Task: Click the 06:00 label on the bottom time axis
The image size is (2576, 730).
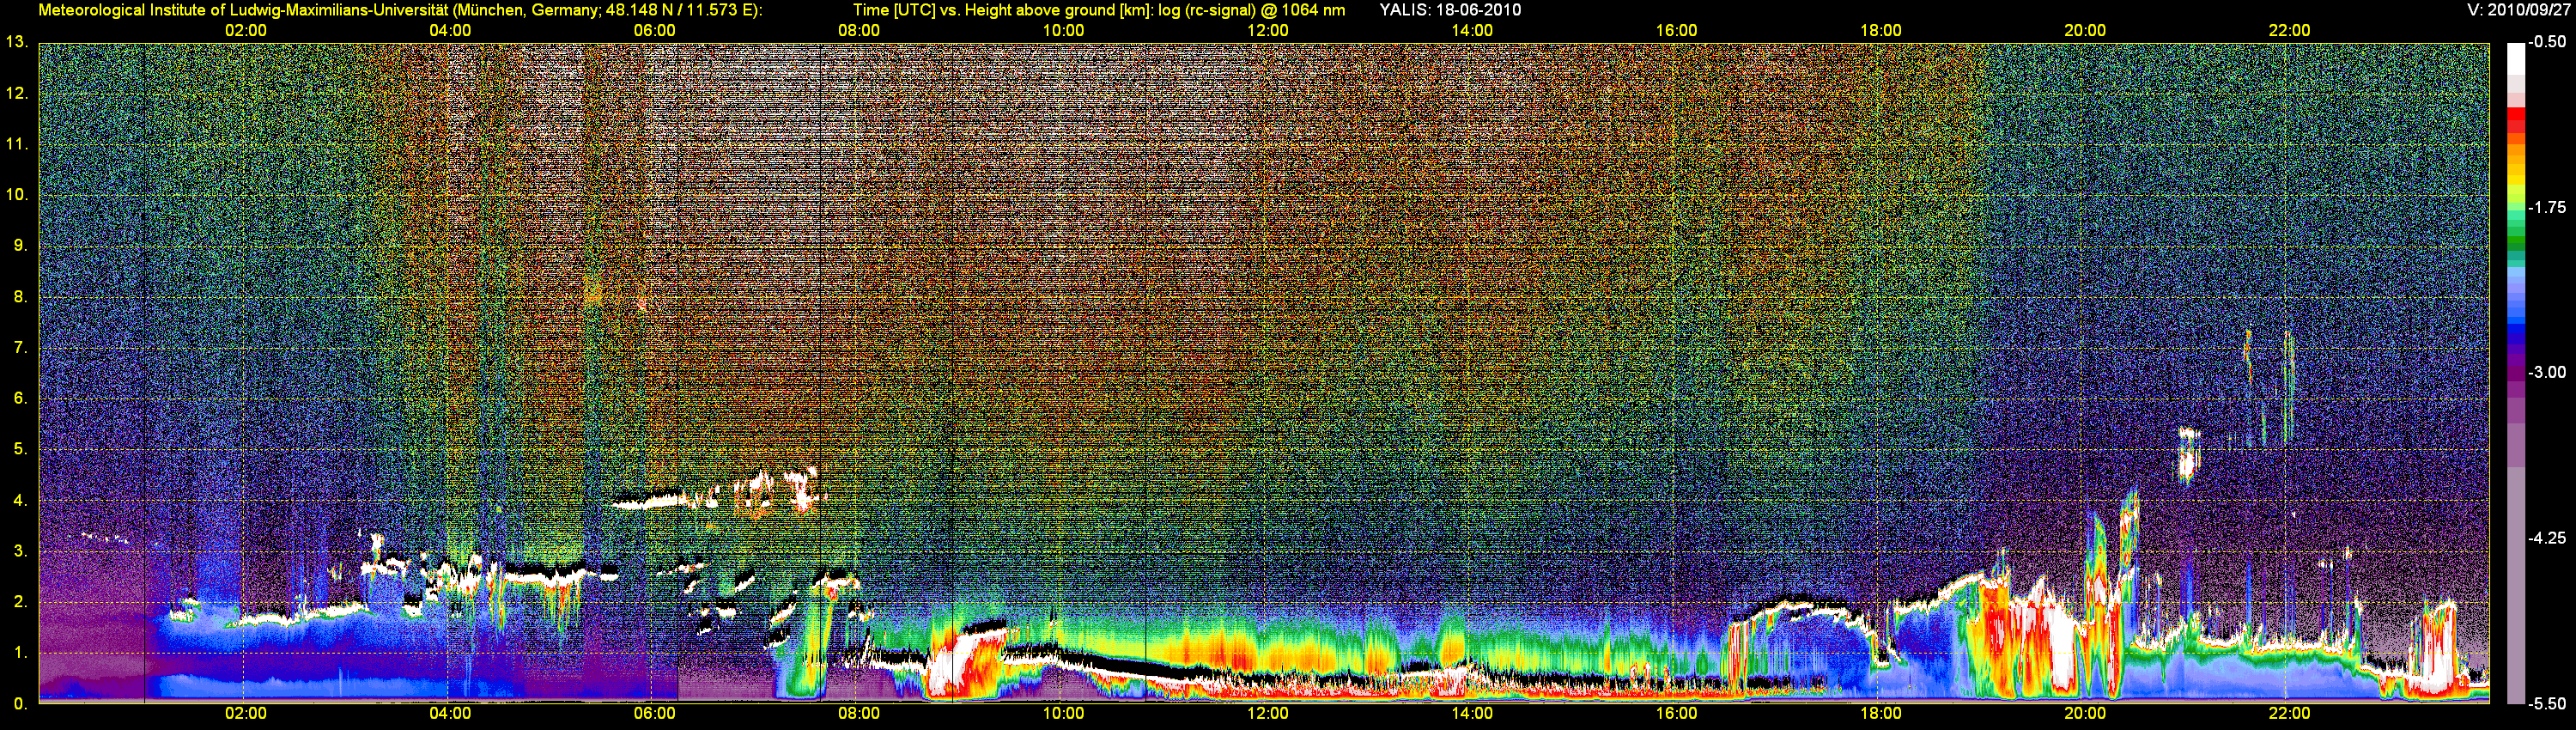Action: 655,714
